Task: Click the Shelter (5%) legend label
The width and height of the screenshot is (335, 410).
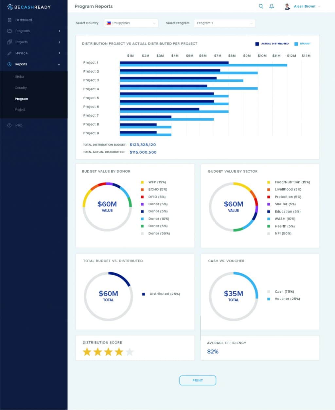Action: coord(285,204)
